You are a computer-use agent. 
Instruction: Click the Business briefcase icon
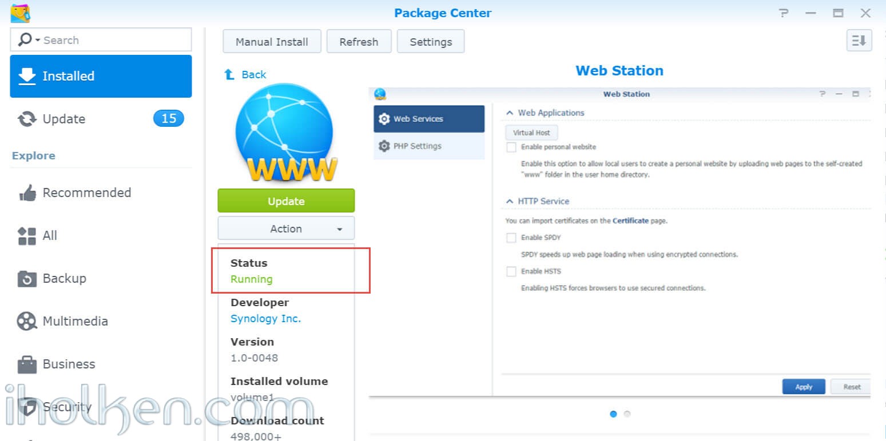27,364
